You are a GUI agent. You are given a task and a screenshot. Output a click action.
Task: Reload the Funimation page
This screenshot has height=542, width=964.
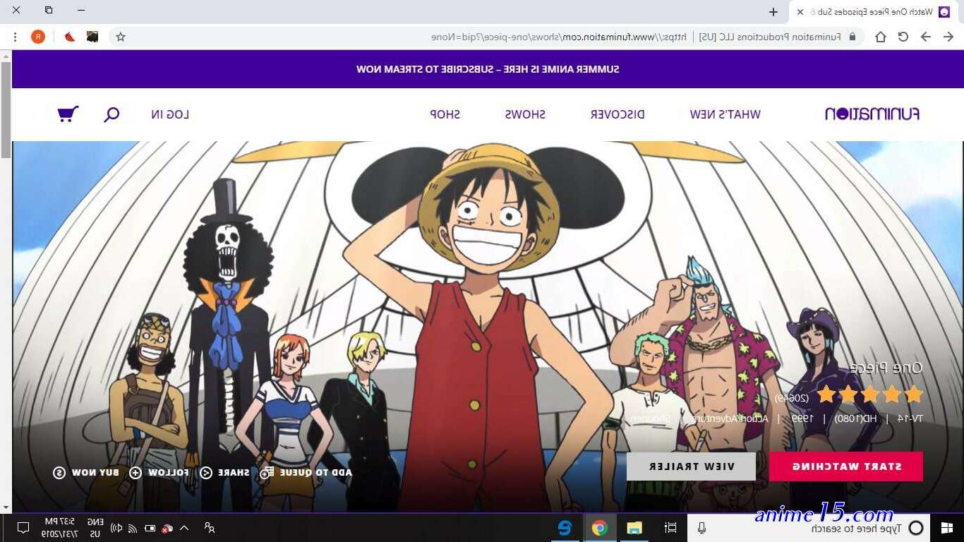(903, 37)
